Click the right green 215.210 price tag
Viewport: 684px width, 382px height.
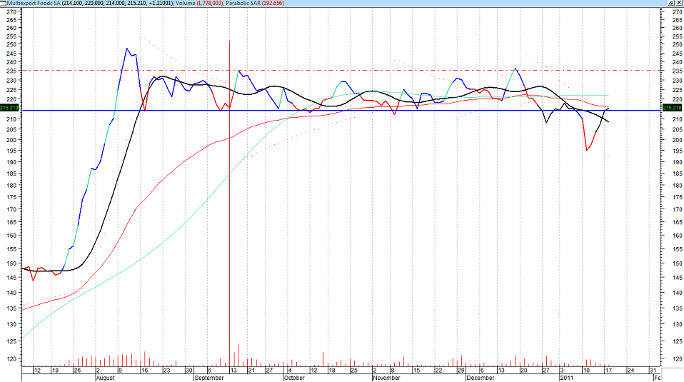click(672, 108)
